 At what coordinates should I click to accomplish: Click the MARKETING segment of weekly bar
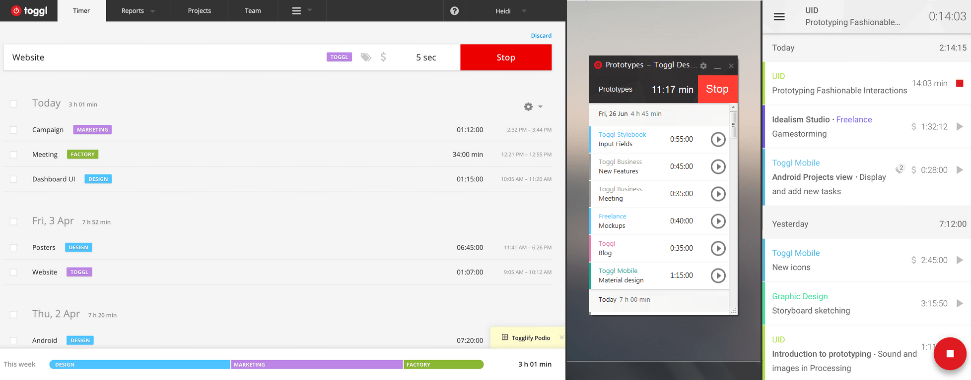(317, 365)
